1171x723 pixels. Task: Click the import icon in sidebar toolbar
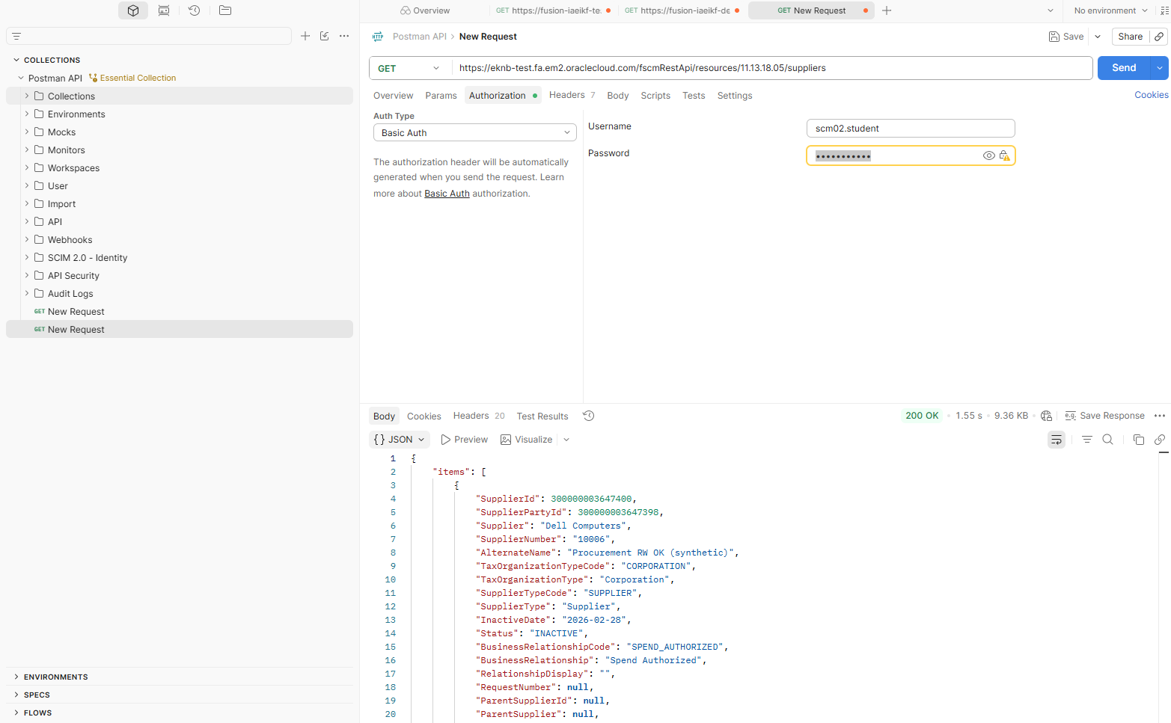[325, 36]
